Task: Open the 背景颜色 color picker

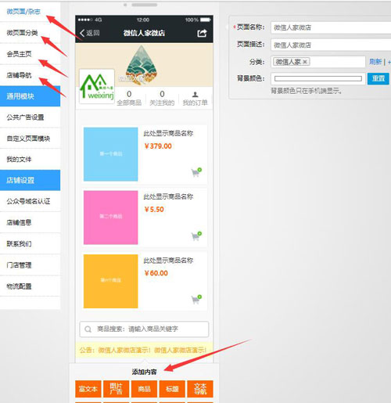Action: coord(318,78)
